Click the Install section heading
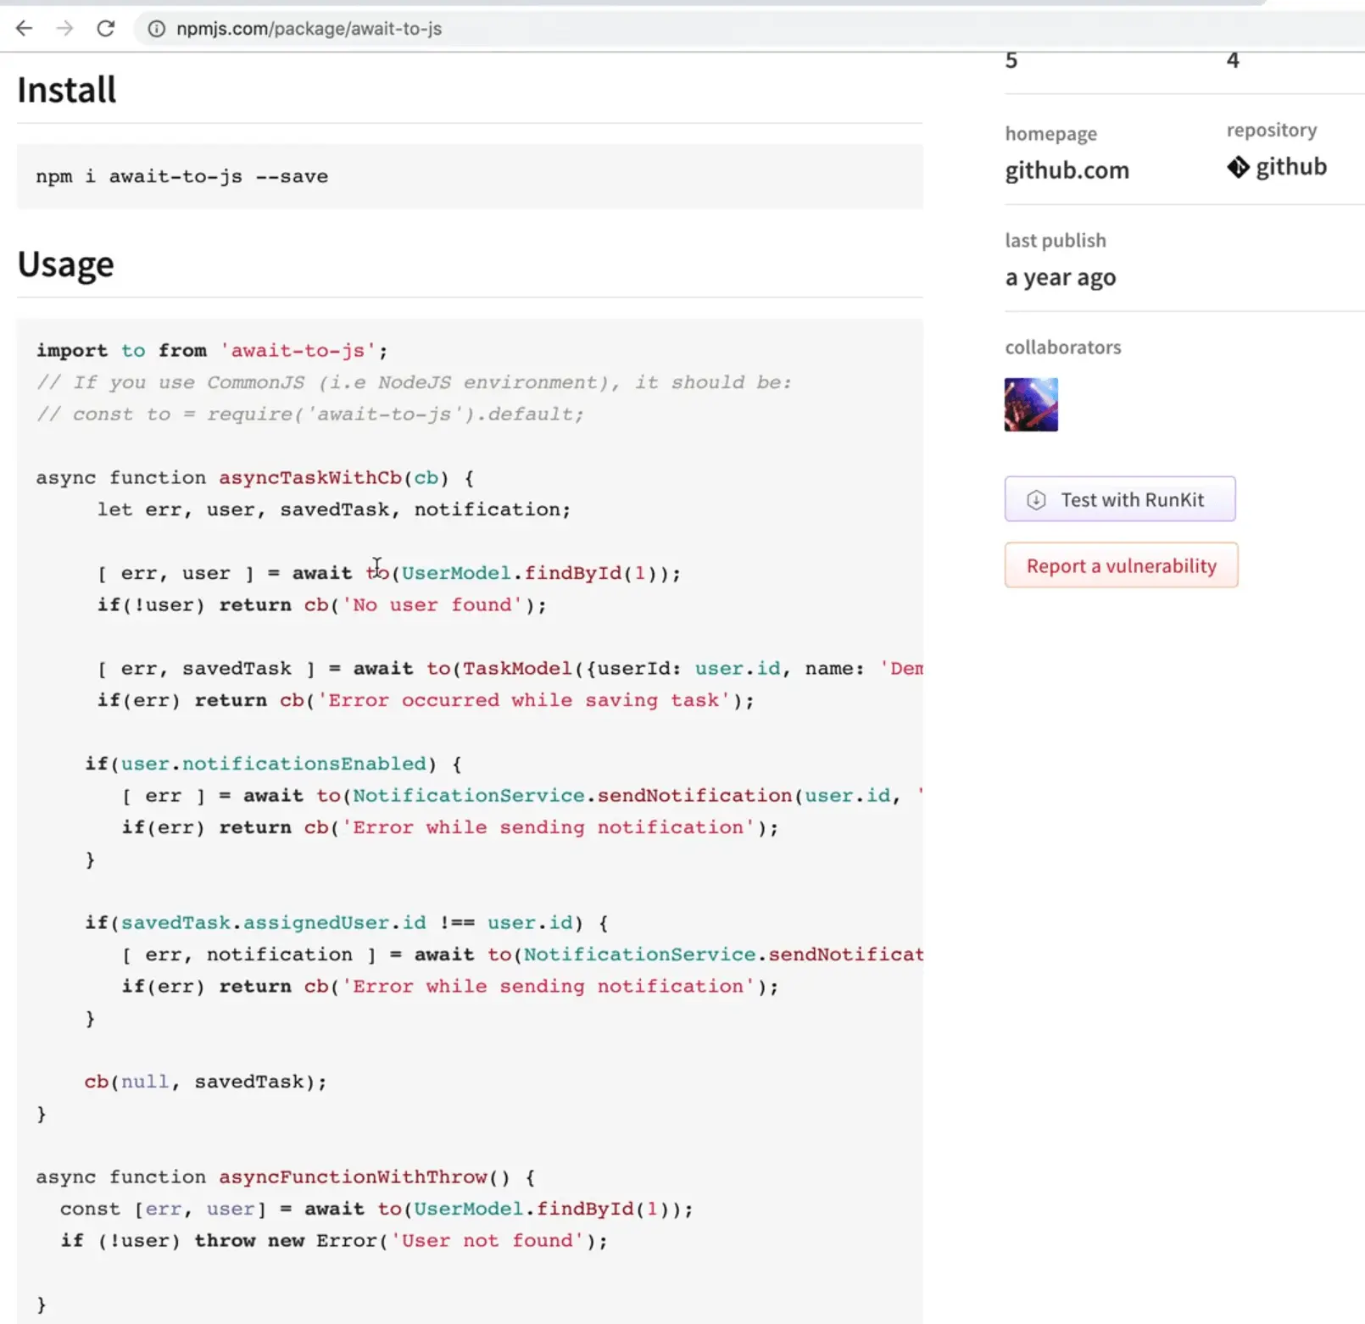This screenshot has height=1324, width=1365. (66, 89)
